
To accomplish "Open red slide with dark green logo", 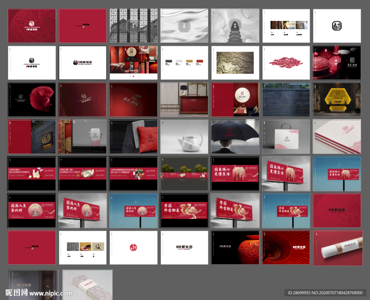I will (337, 210).
